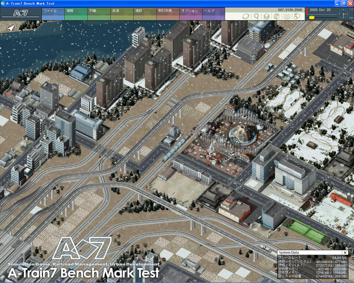Open the 列車 menu

(99, 14)
